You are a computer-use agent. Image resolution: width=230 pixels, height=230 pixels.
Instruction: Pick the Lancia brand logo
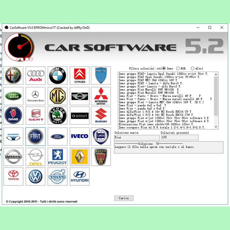click(x=101, y=136)
